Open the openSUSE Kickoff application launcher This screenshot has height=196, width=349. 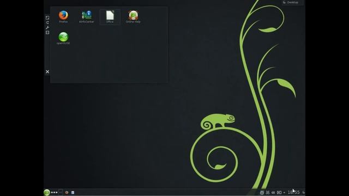click(x=47, y=192)
